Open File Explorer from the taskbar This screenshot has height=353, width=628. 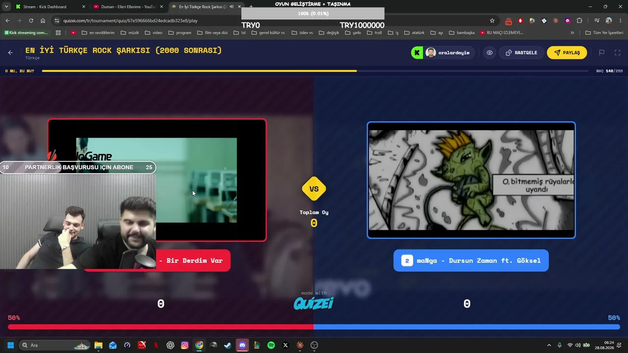(x=98, y=345)
